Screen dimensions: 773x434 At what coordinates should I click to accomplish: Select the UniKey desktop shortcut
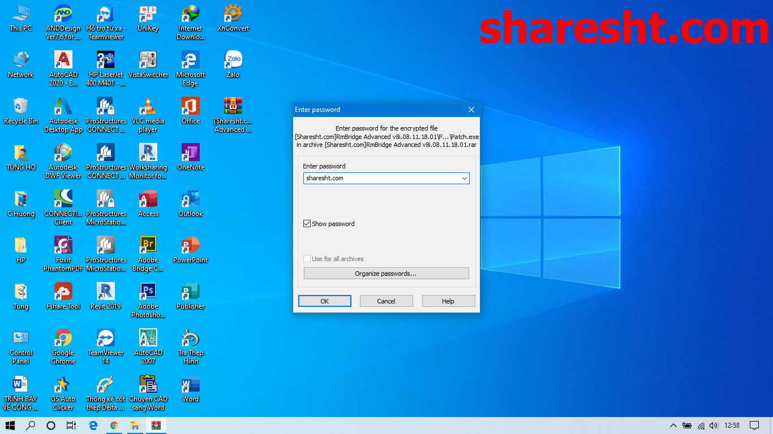(x=148, y=18)
